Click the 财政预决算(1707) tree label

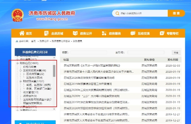point(33,81)
